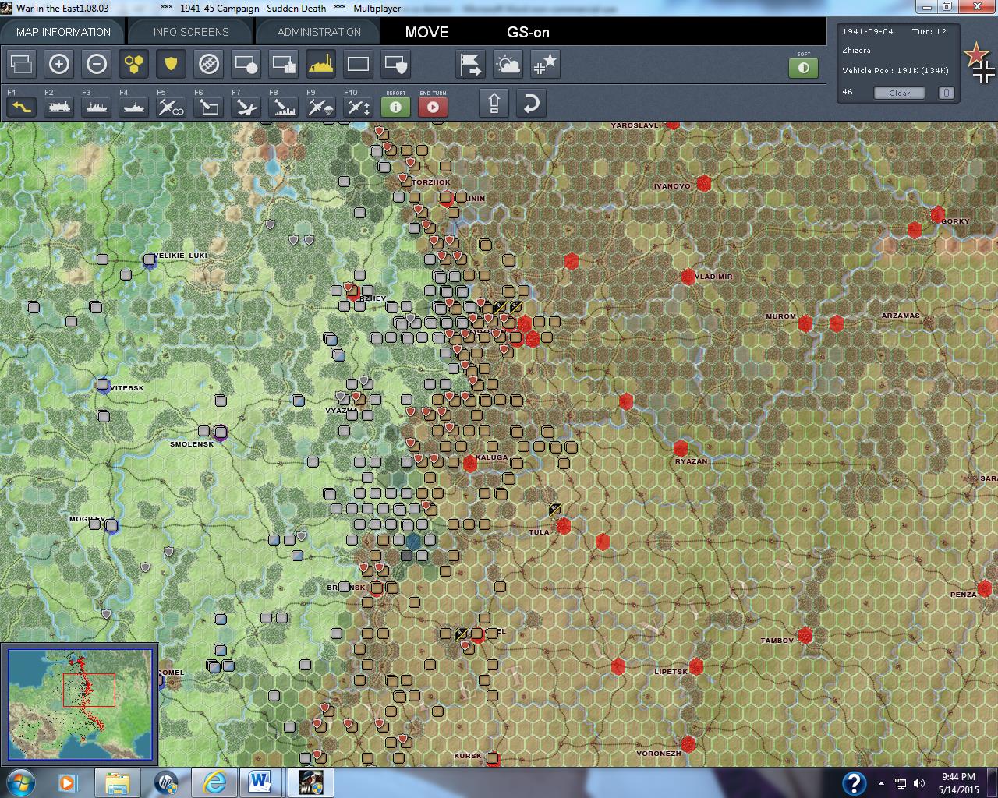Click the Vitebsk city label
The width and height of the screenshot is (998, 798).
click(x=127, y=388)
